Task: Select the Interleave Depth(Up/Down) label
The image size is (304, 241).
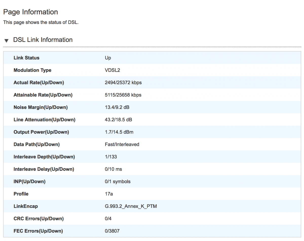Action: tap(44, 157)
